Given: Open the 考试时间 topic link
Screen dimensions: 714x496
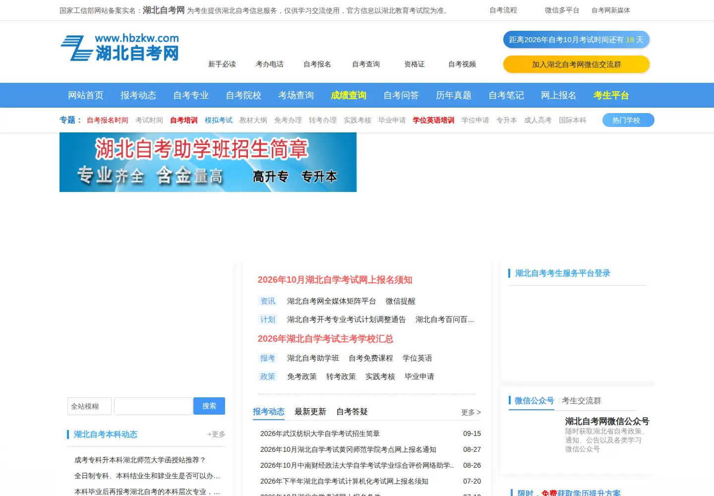Looking at the screenshot, I should (149, 120).
